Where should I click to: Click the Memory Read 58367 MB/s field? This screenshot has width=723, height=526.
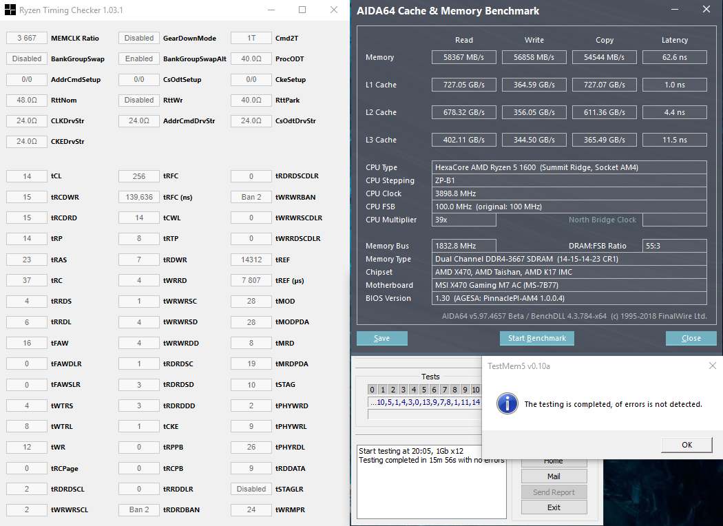(x=464, y=57)
